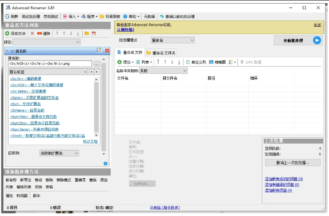The image size is (329, 216).
Task: Add the 新名称 batch method
Action: (11, 180)
